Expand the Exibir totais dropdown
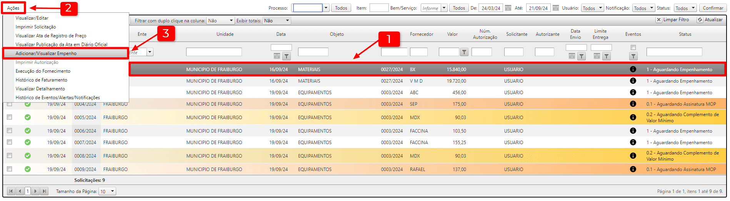The width and height of the screenshot is (730, 201). [276, 21]
